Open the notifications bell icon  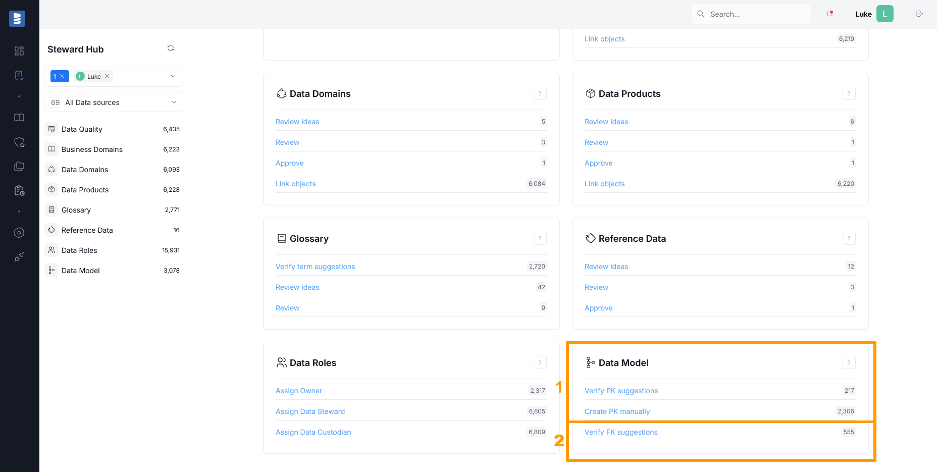(x=829, y=14)
